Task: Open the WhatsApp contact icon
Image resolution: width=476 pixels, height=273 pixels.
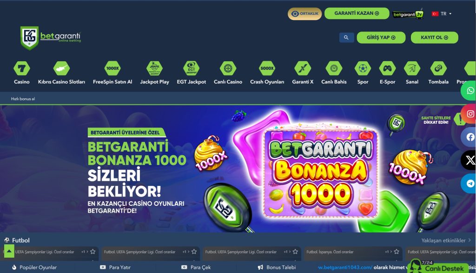Action: (x=469, y=90)
